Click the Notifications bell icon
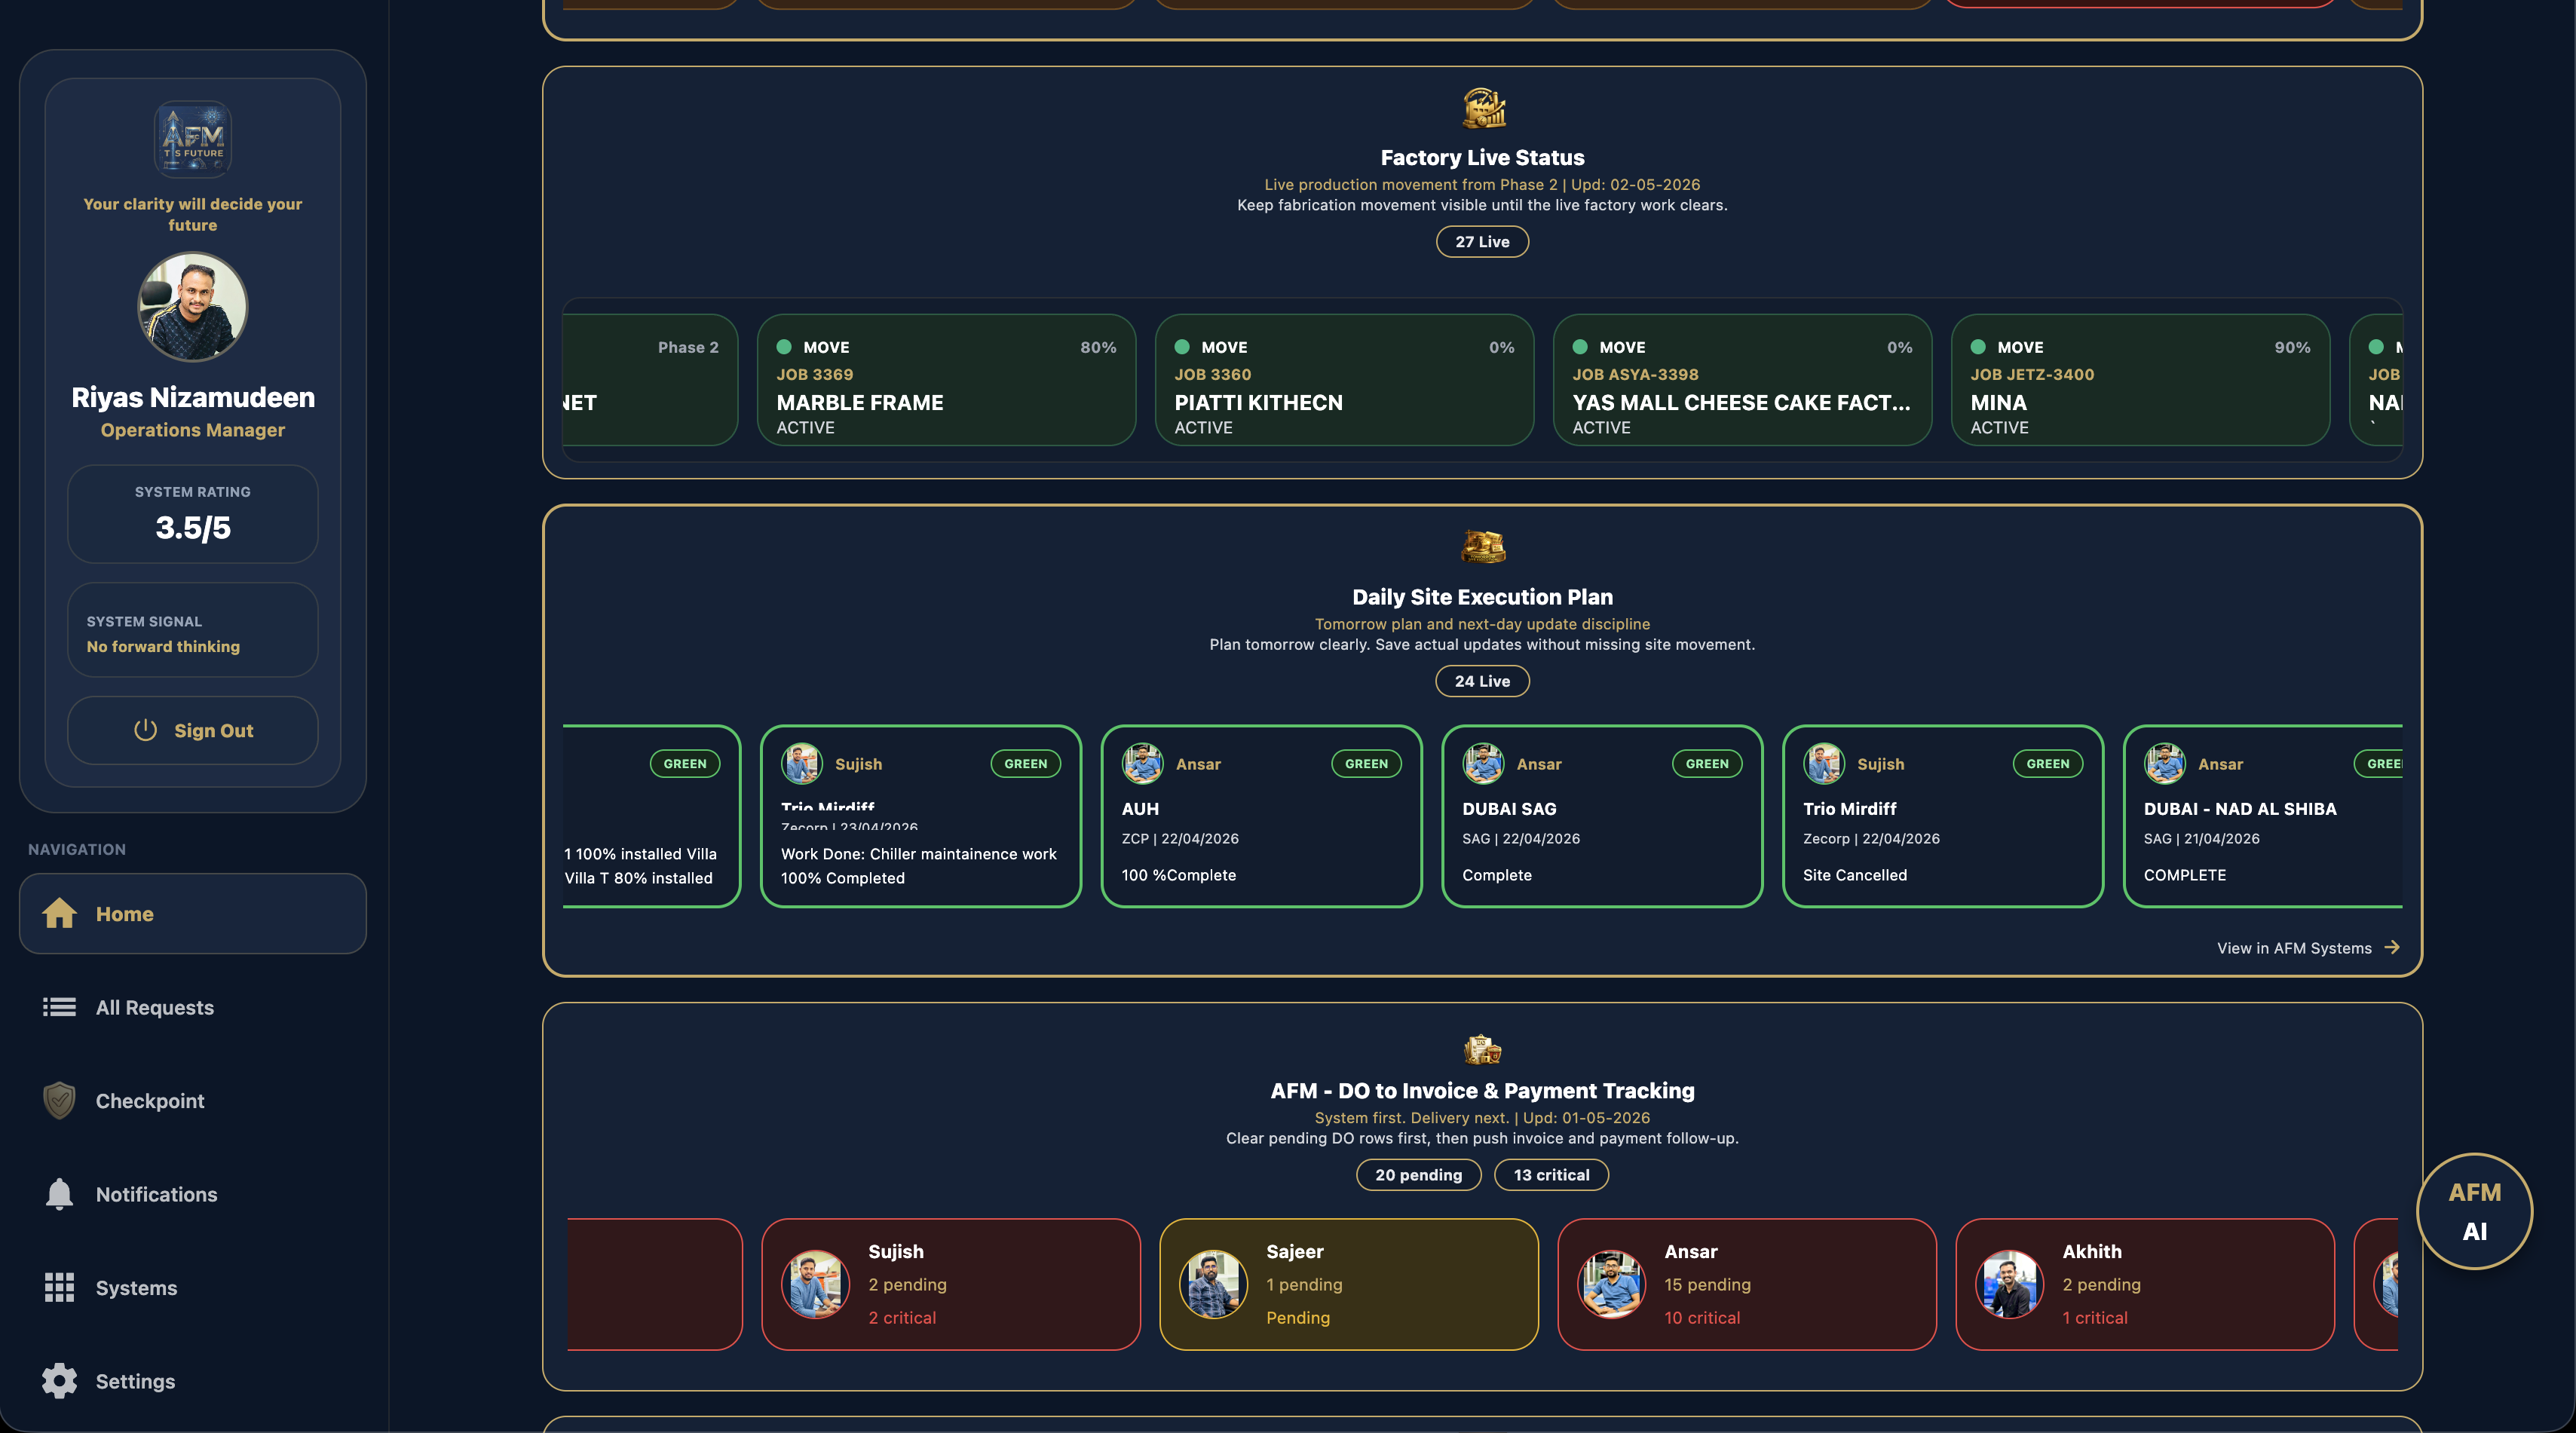 (59, 1194)
